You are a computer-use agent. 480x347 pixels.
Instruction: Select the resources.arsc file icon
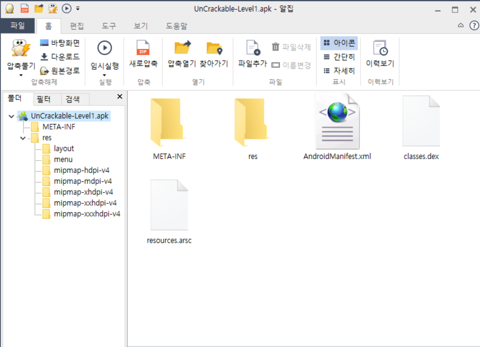coord(169,205)
